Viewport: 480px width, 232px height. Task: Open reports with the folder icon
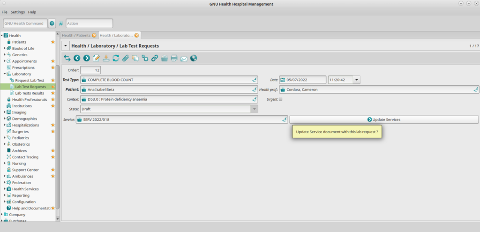click(165, 58)
